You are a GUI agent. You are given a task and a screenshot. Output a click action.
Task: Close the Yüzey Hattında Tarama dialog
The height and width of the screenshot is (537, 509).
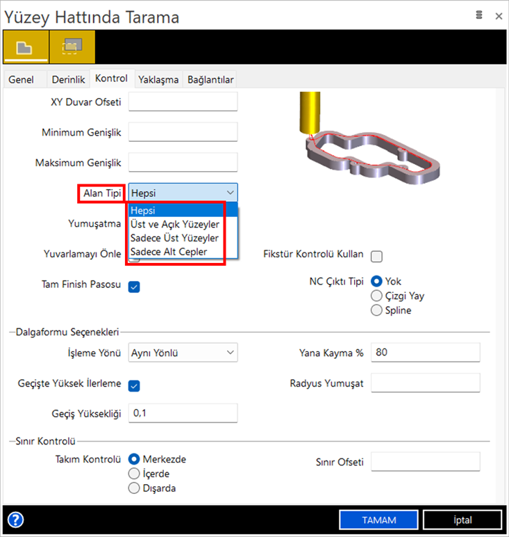click(x=499, y=16)
